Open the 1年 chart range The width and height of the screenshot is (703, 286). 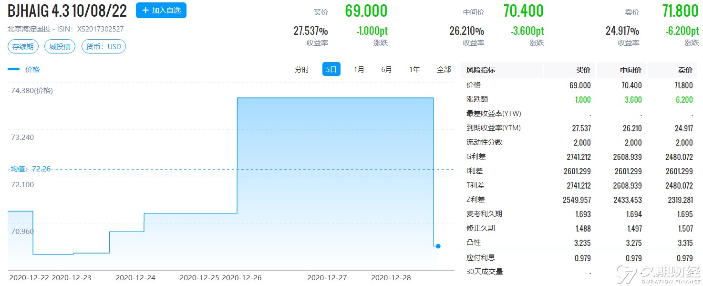pyautogui.click(x=414, y=70)
